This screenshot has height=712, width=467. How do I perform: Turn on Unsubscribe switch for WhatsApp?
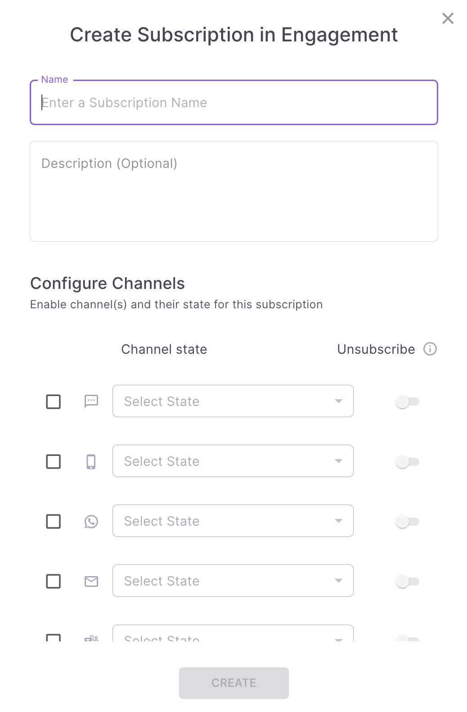tap(407, 521)
